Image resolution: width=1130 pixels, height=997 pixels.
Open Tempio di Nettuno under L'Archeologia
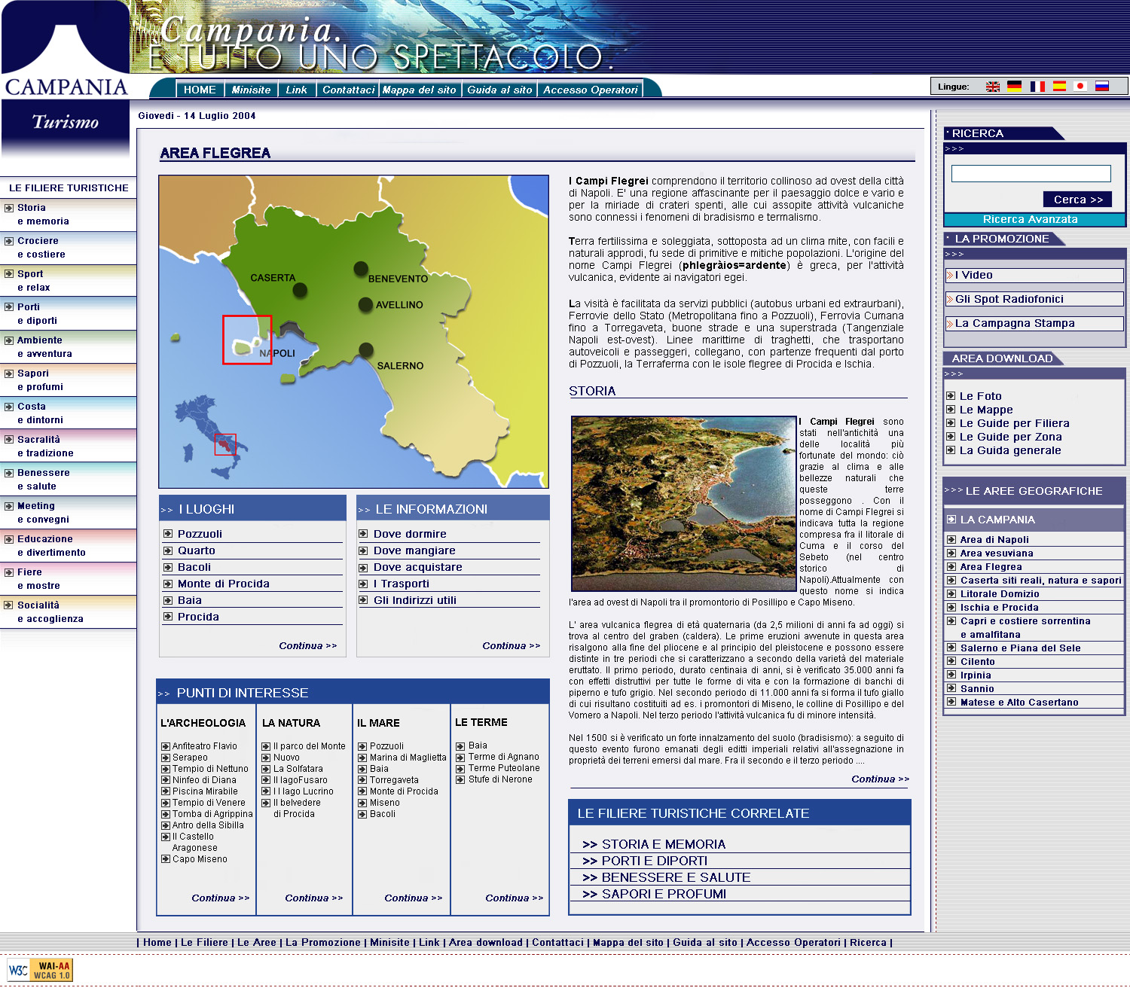pyautogui.click(x=210, y=769)
